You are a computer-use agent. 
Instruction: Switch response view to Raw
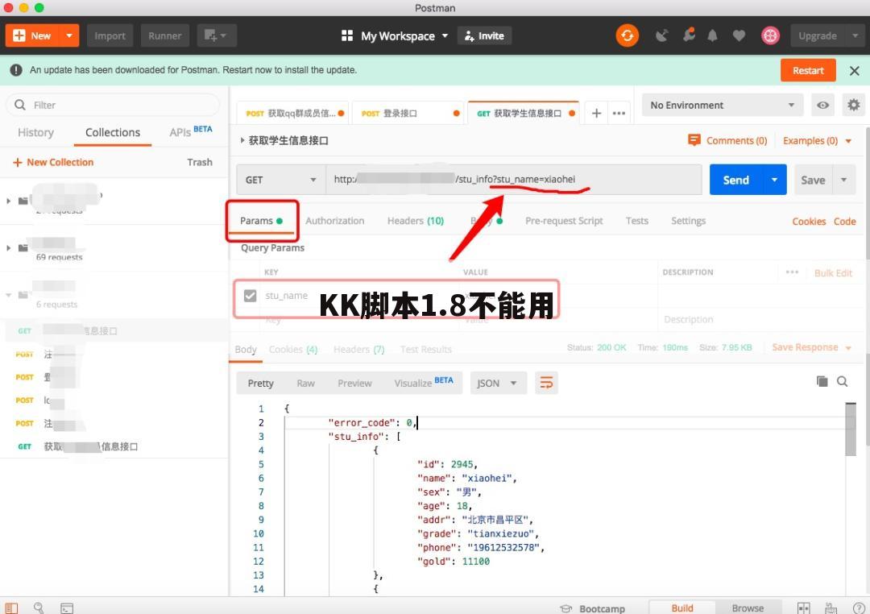point(305,383)
